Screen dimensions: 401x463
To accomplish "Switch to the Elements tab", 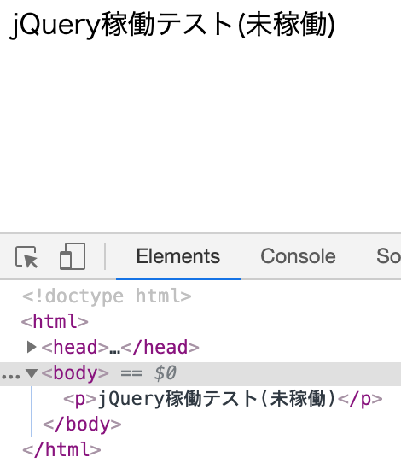I will (x=178, y=256).
